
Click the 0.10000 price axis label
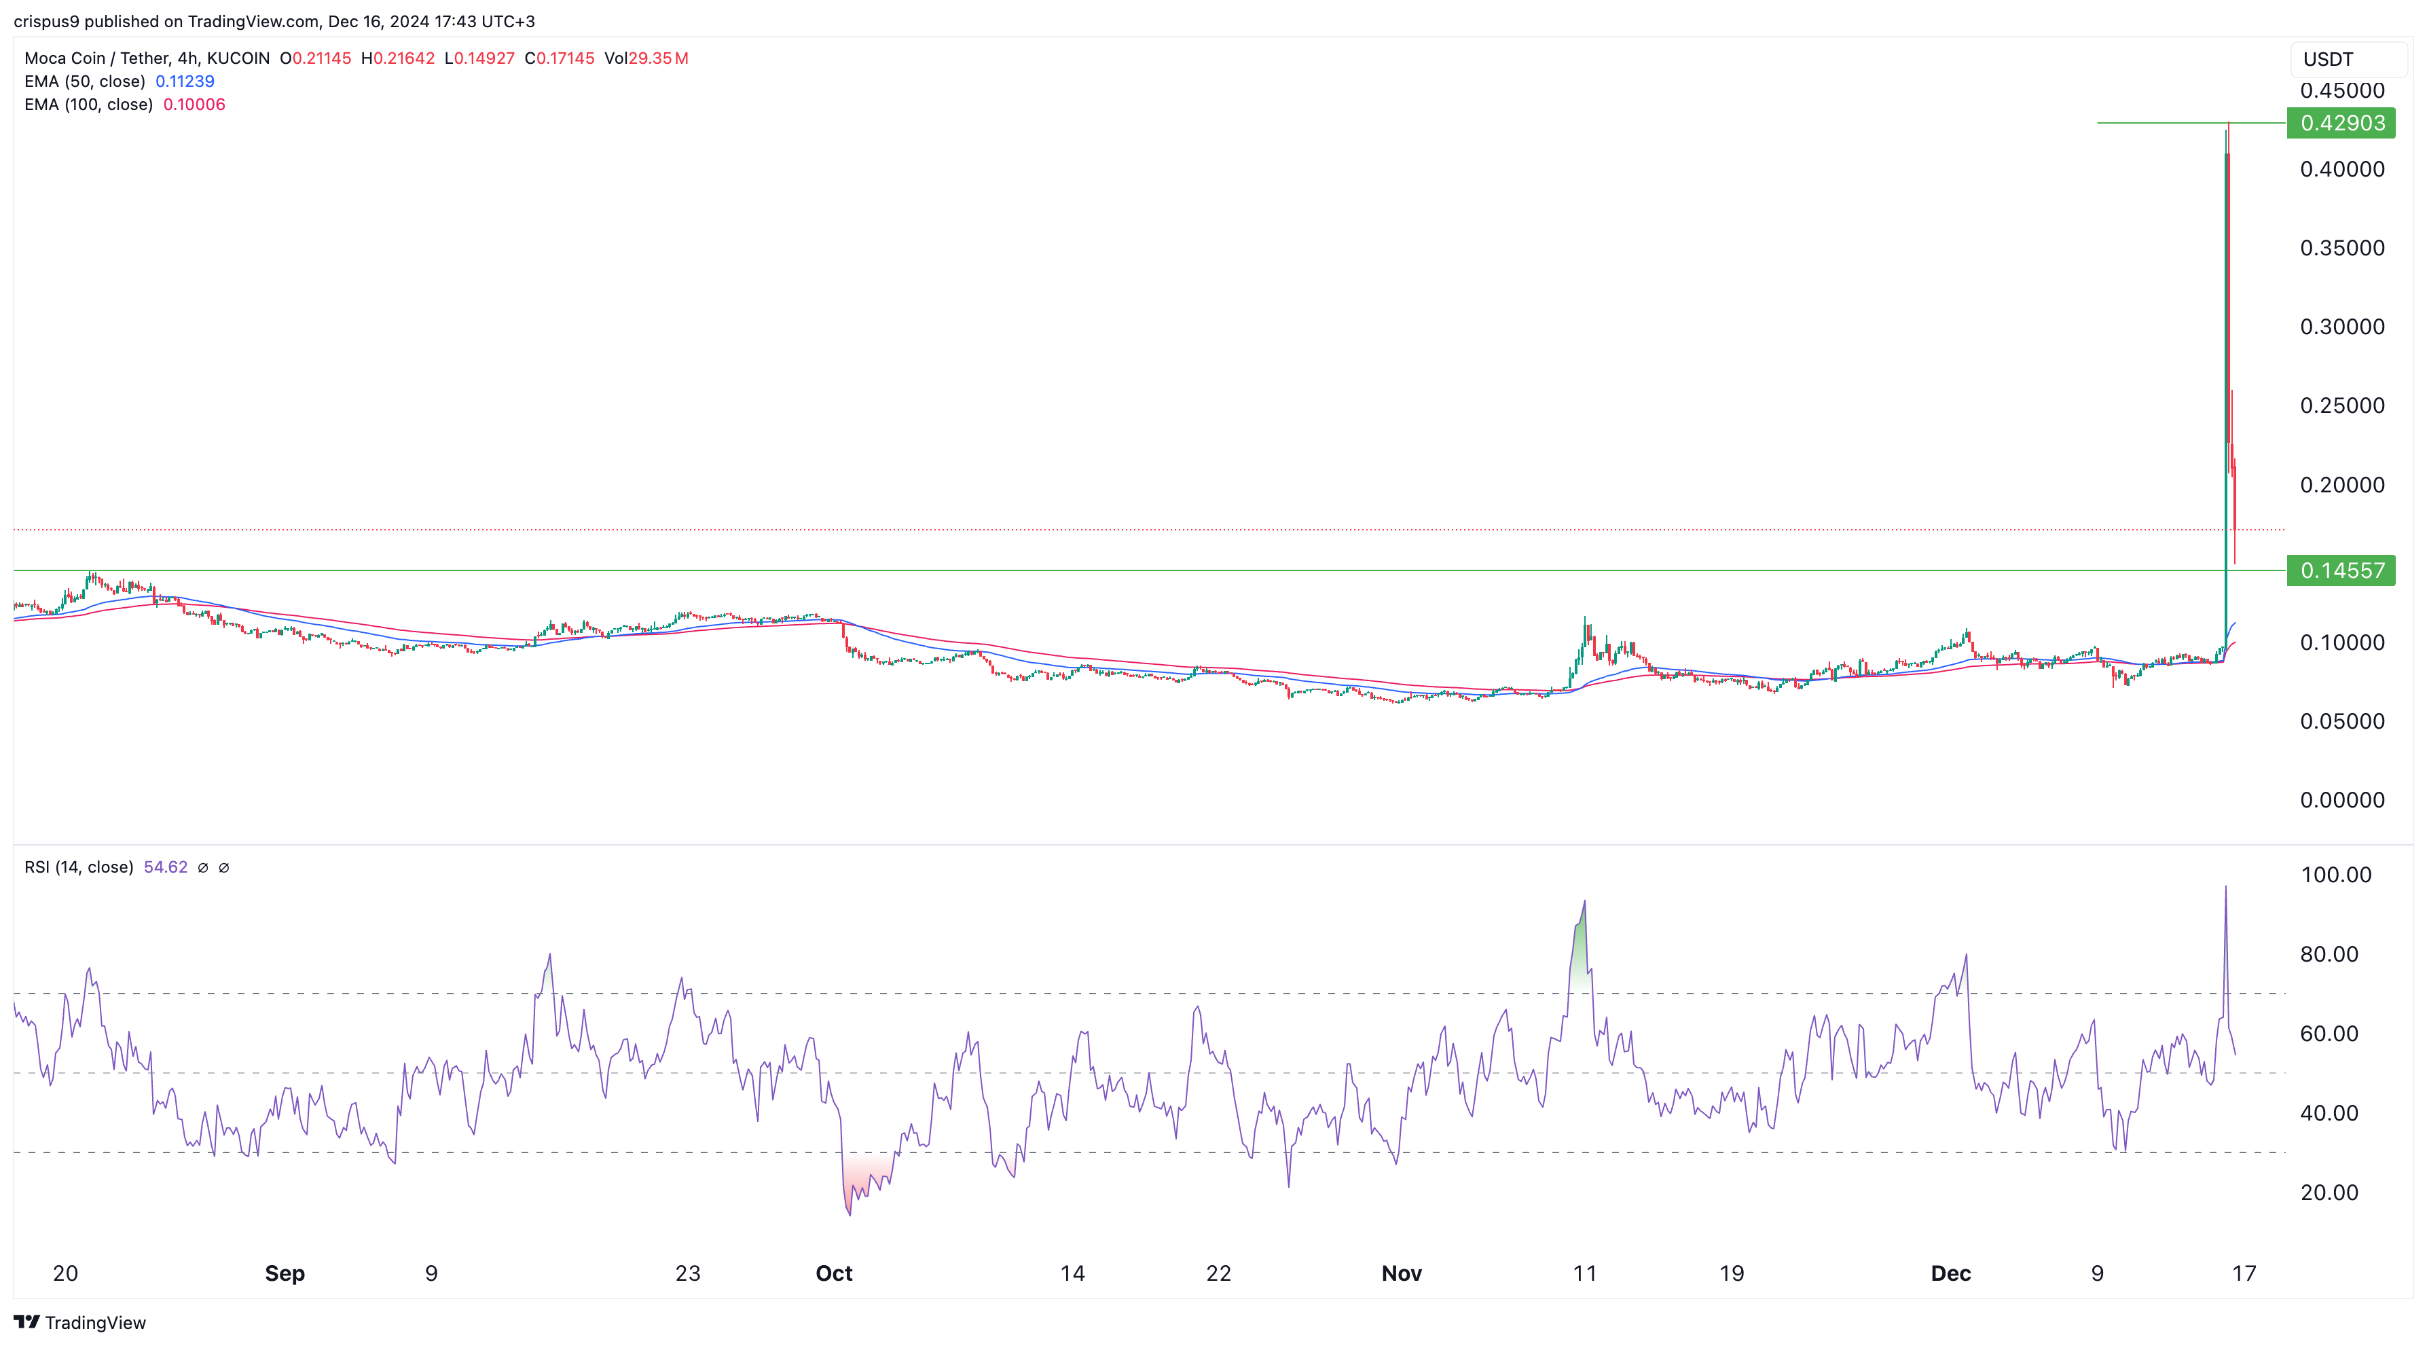(x=2342, y=642)
